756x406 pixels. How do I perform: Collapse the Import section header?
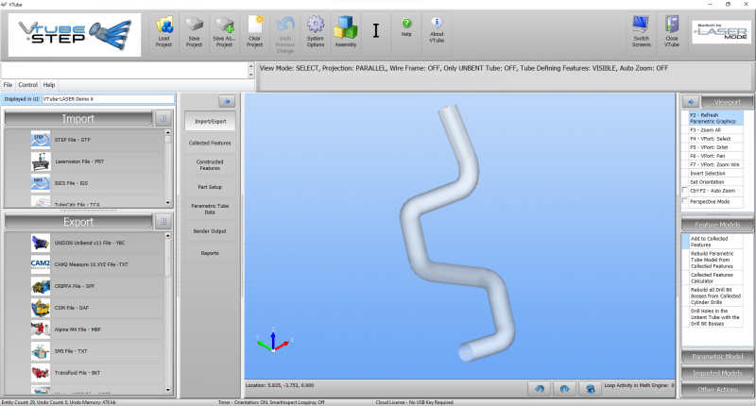78,118
